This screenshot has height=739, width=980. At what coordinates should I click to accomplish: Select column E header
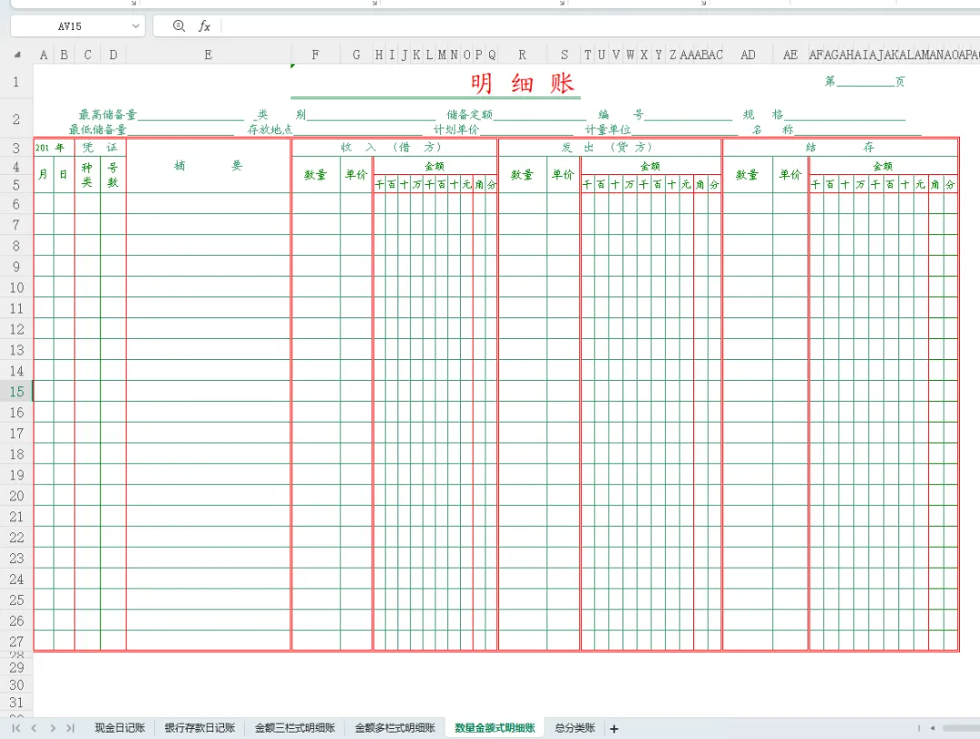pyautogui.click(x=208, y=55)
